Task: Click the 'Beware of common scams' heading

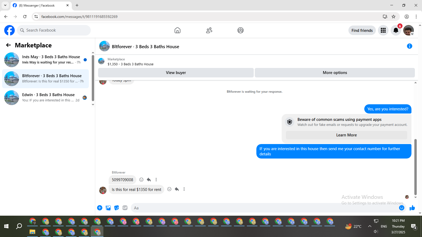Action: click(x=339, y=120)
